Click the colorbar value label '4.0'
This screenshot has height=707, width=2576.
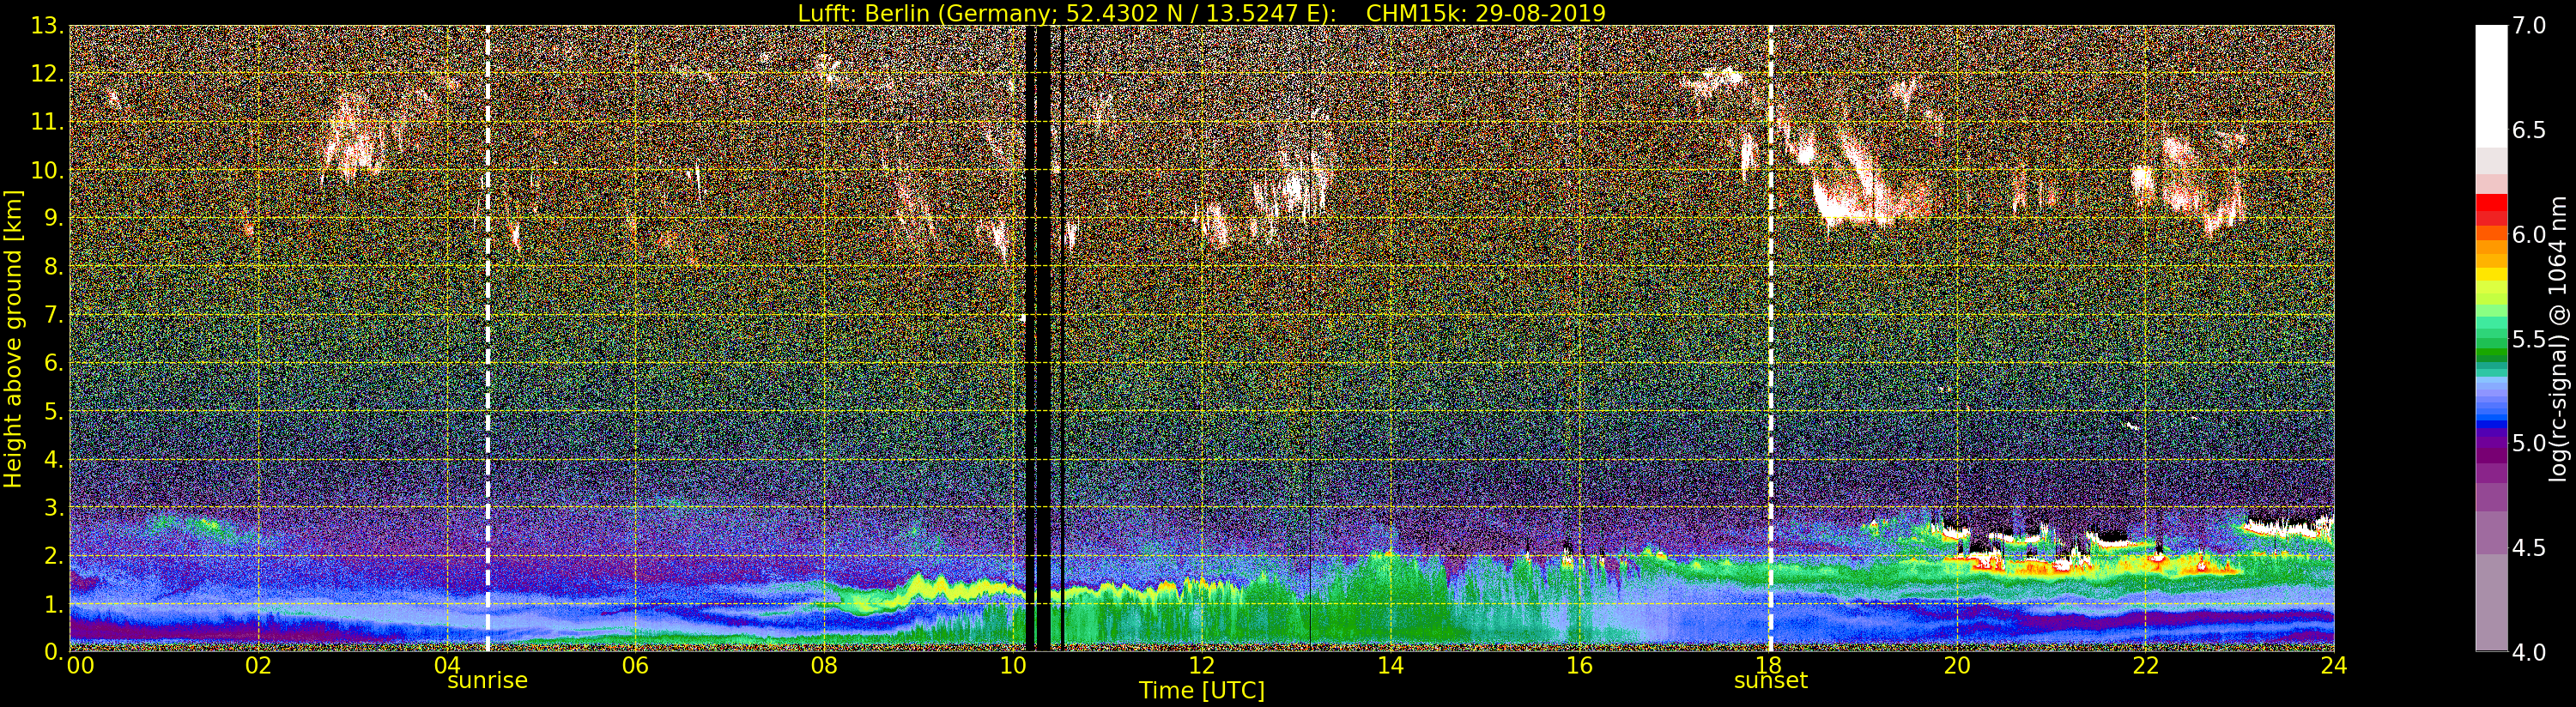(2529, 652)
